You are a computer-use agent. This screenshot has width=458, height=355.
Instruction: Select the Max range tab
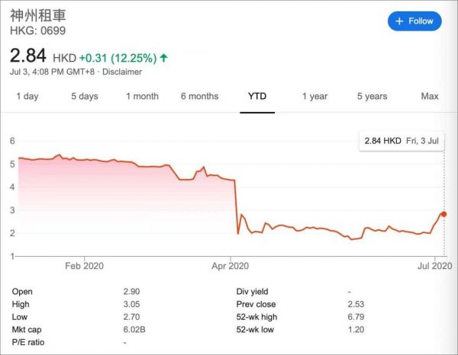[x=430, y=96]
